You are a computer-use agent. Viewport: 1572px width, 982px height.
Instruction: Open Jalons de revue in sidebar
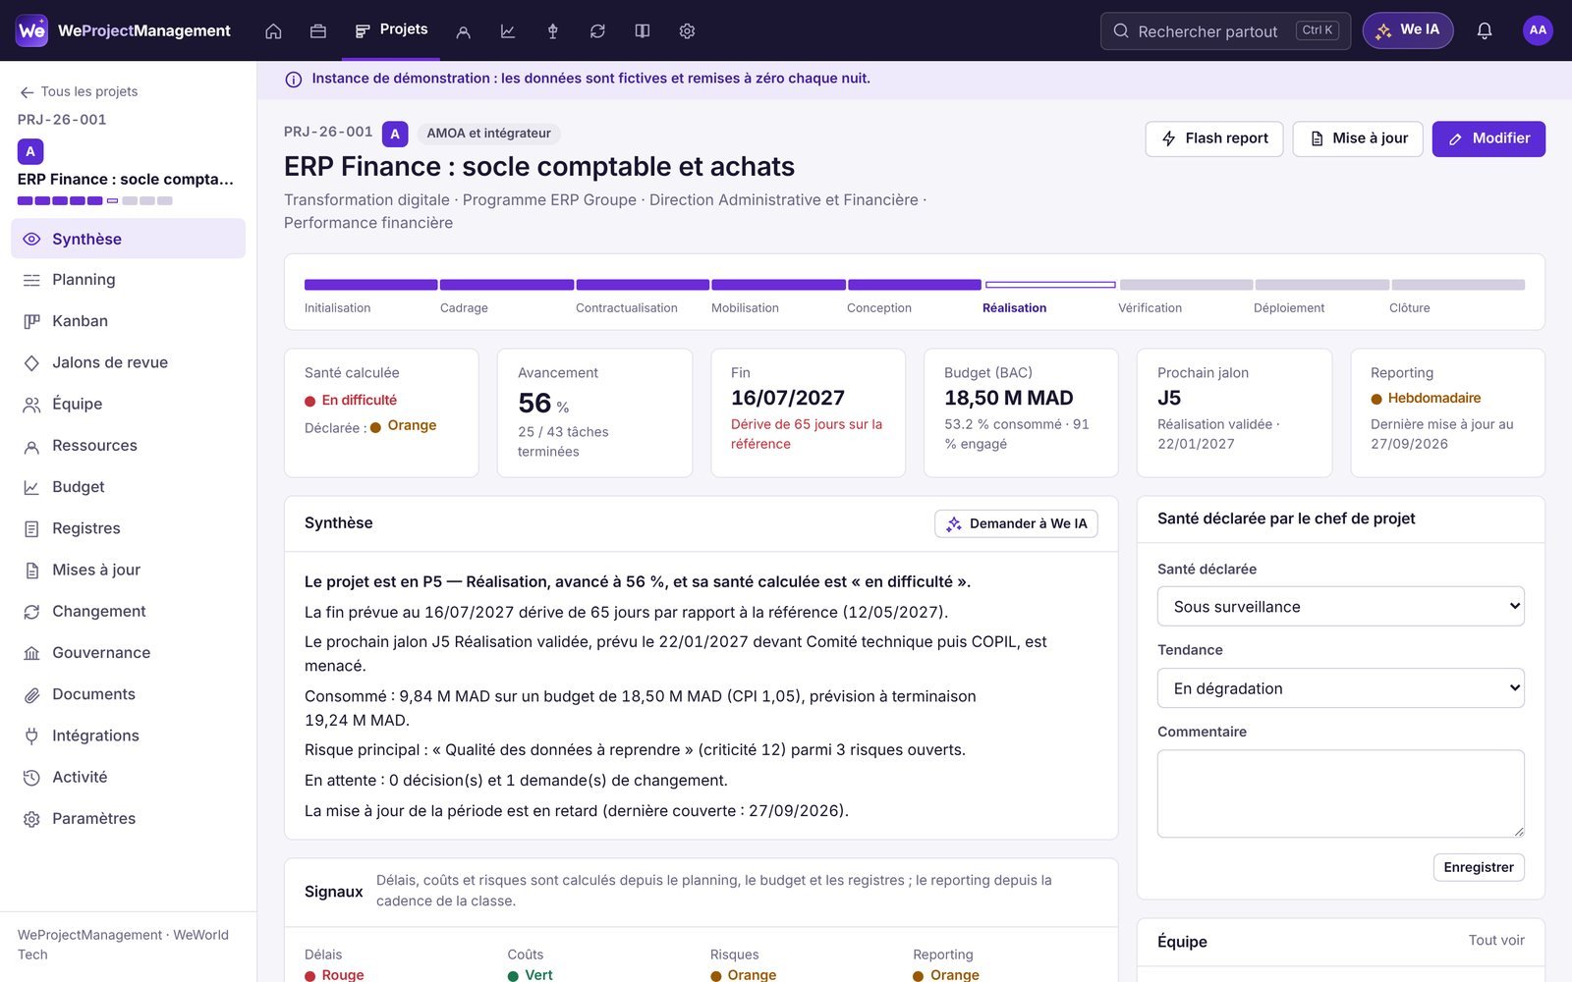[128, 362]
